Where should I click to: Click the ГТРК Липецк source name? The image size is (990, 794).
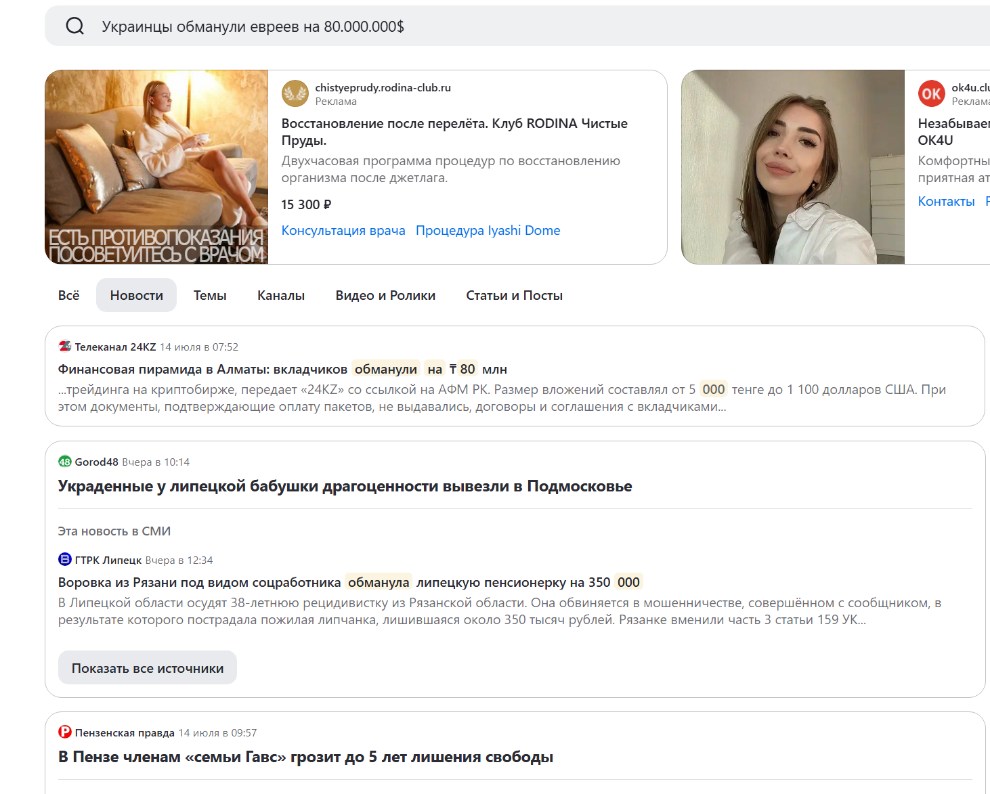click(x=108, y=560)
